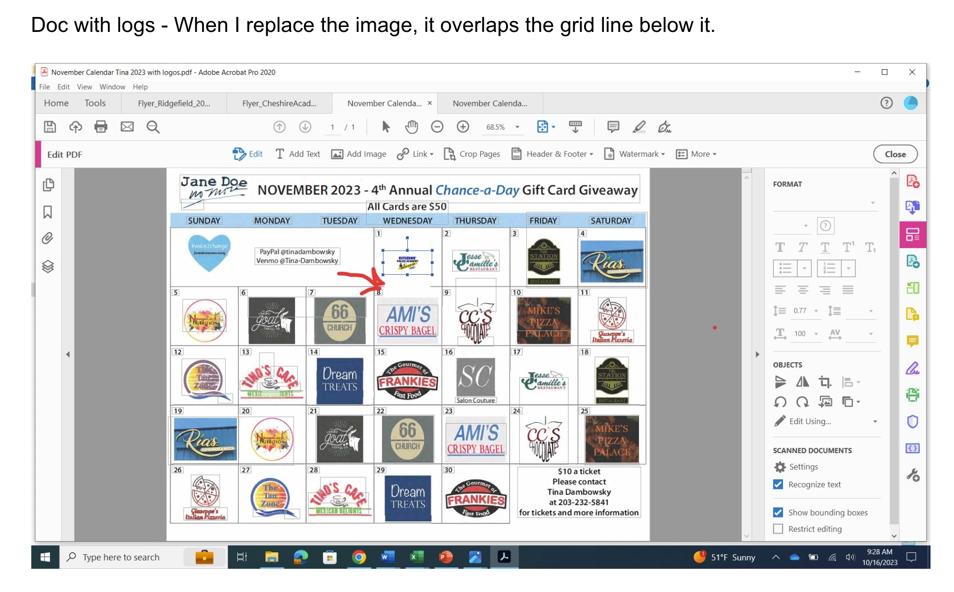Open the Page Thumbnails panel icon
The width and height of the screenshot is (954, 592).
click(x=48, y=185)
